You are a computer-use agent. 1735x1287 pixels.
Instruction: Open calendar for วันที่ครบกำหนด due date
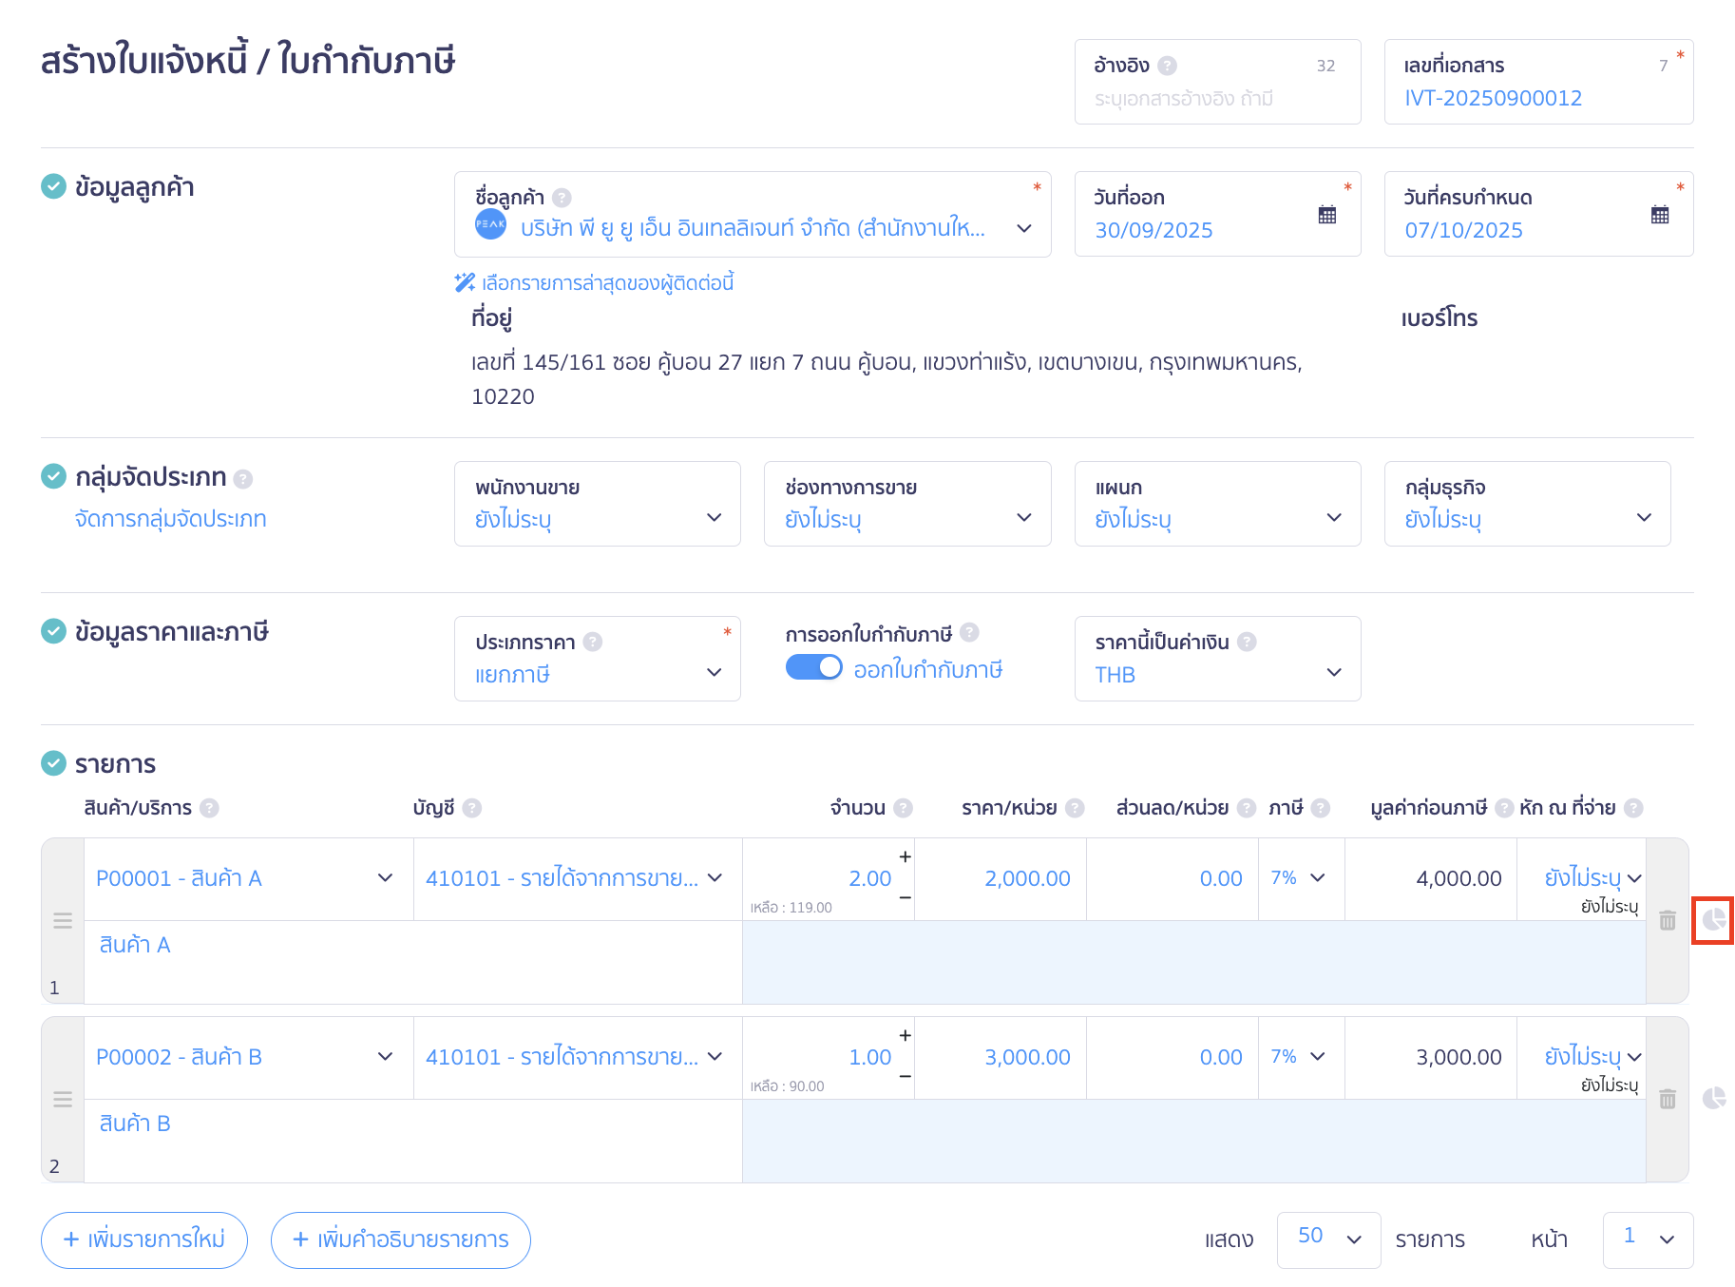coord(1660,214)
